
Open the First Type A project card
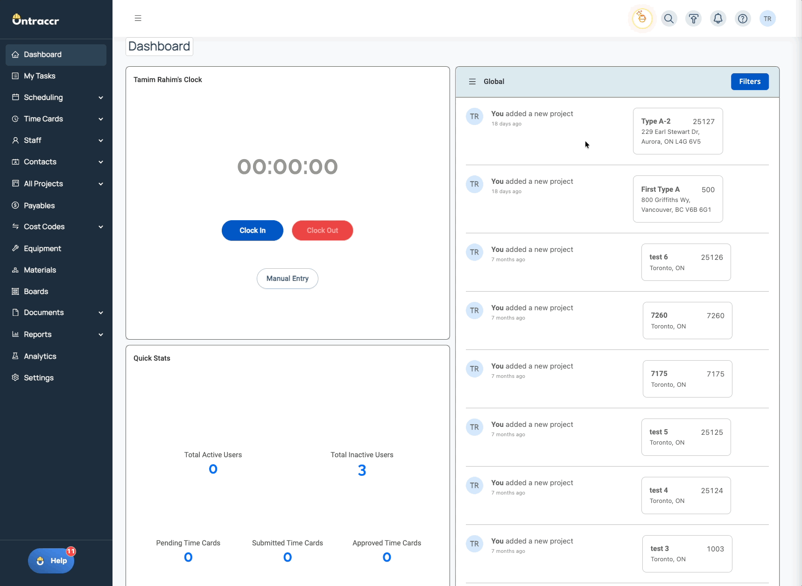(678, 199)
